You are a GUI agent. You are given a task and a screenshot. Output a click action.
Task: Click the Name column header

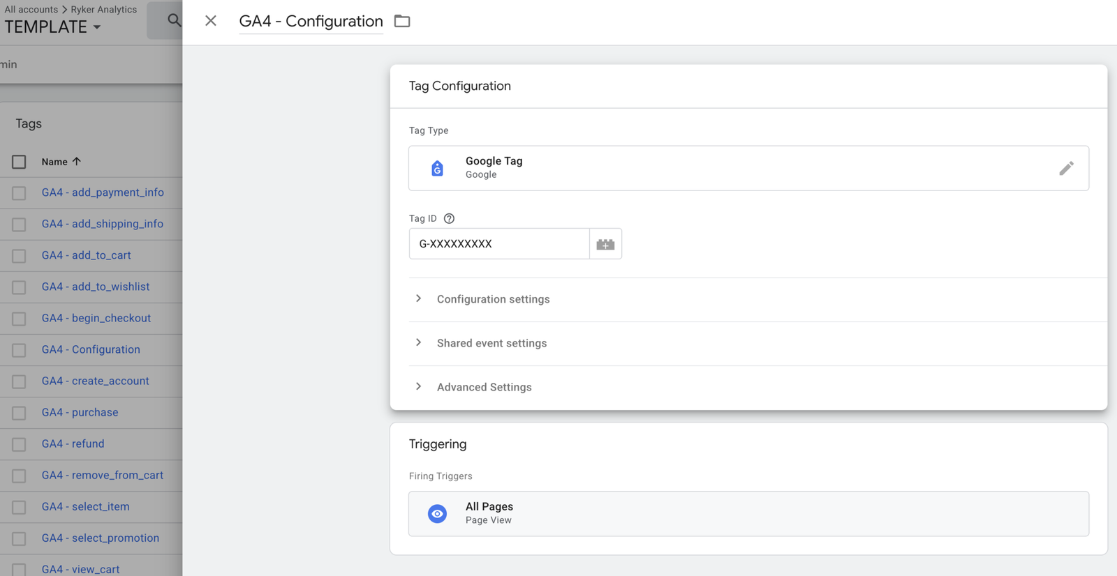tap(54, 162)
